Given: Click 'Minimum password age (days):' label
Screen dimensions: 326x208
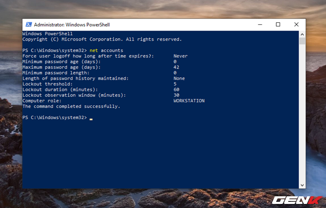Looking at the screenshot, I should click(62, 62).
